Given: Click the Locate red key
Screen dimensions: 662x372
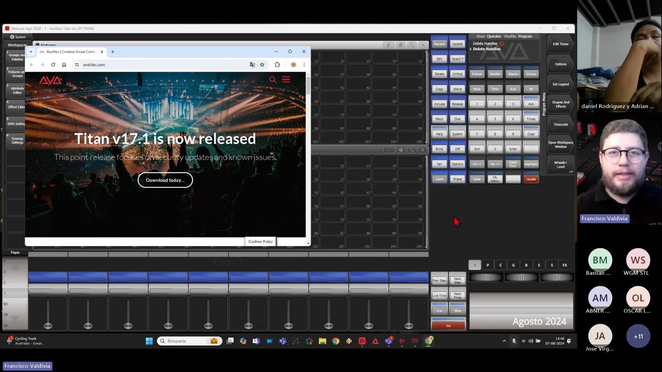Looking at the screenshot, I should coord(531,179).
